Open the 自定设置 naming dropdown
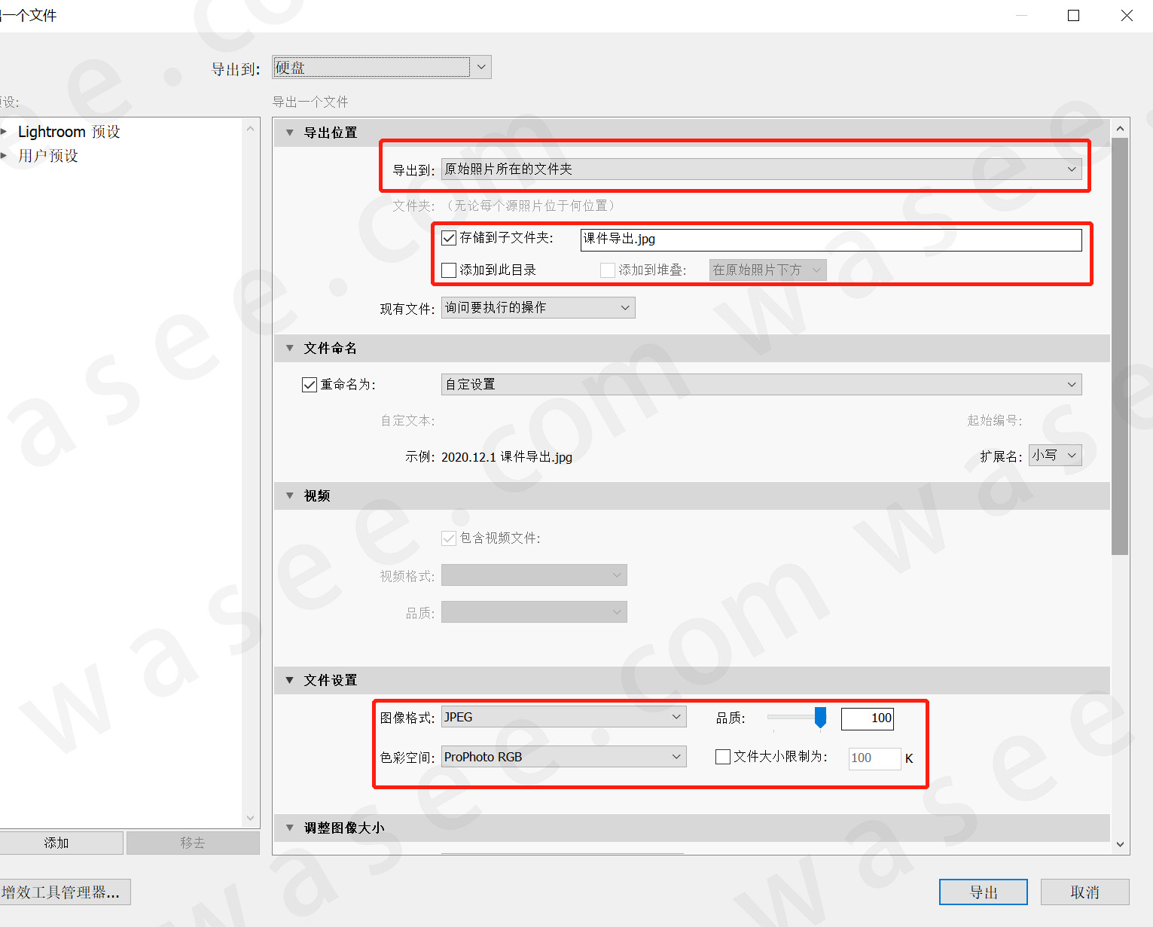The height and width of the screenshot is (927, 1153). (x=761, y=385)
